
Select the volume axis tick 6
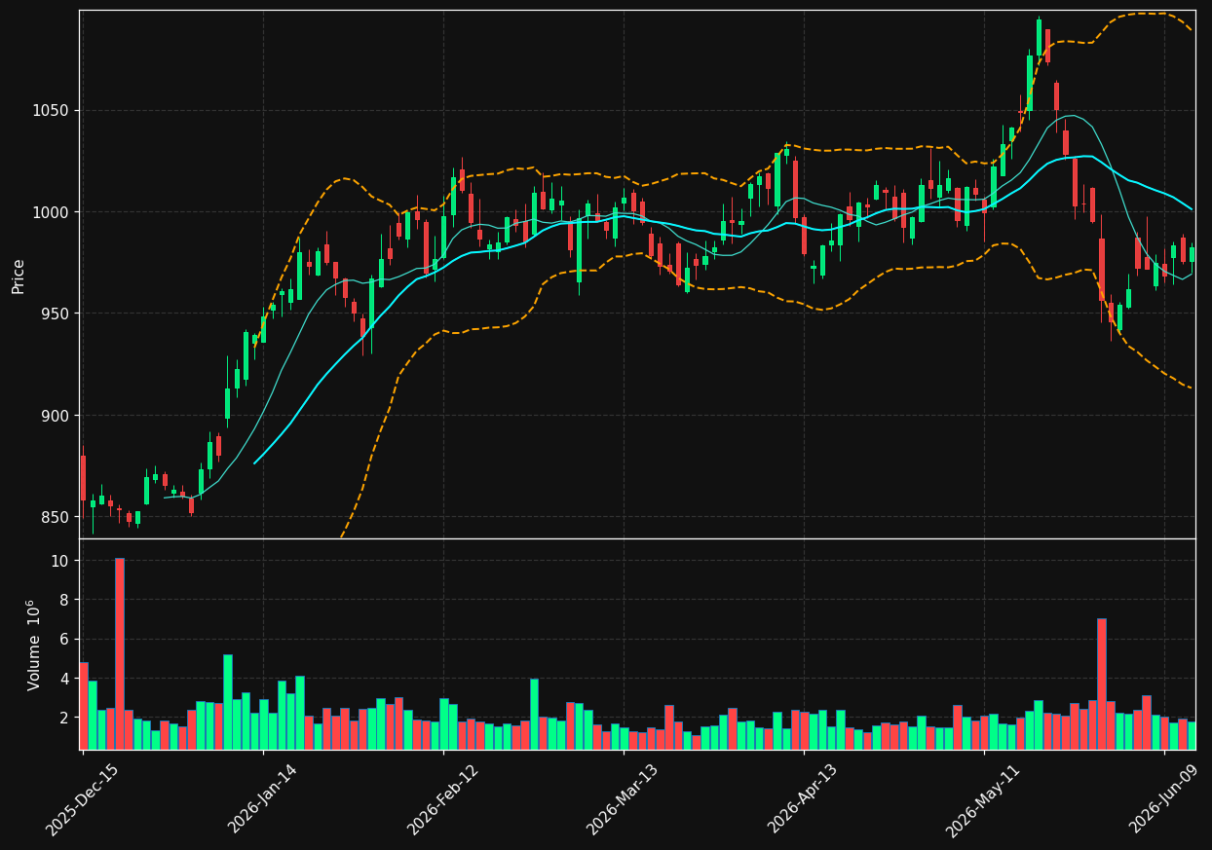63,639
